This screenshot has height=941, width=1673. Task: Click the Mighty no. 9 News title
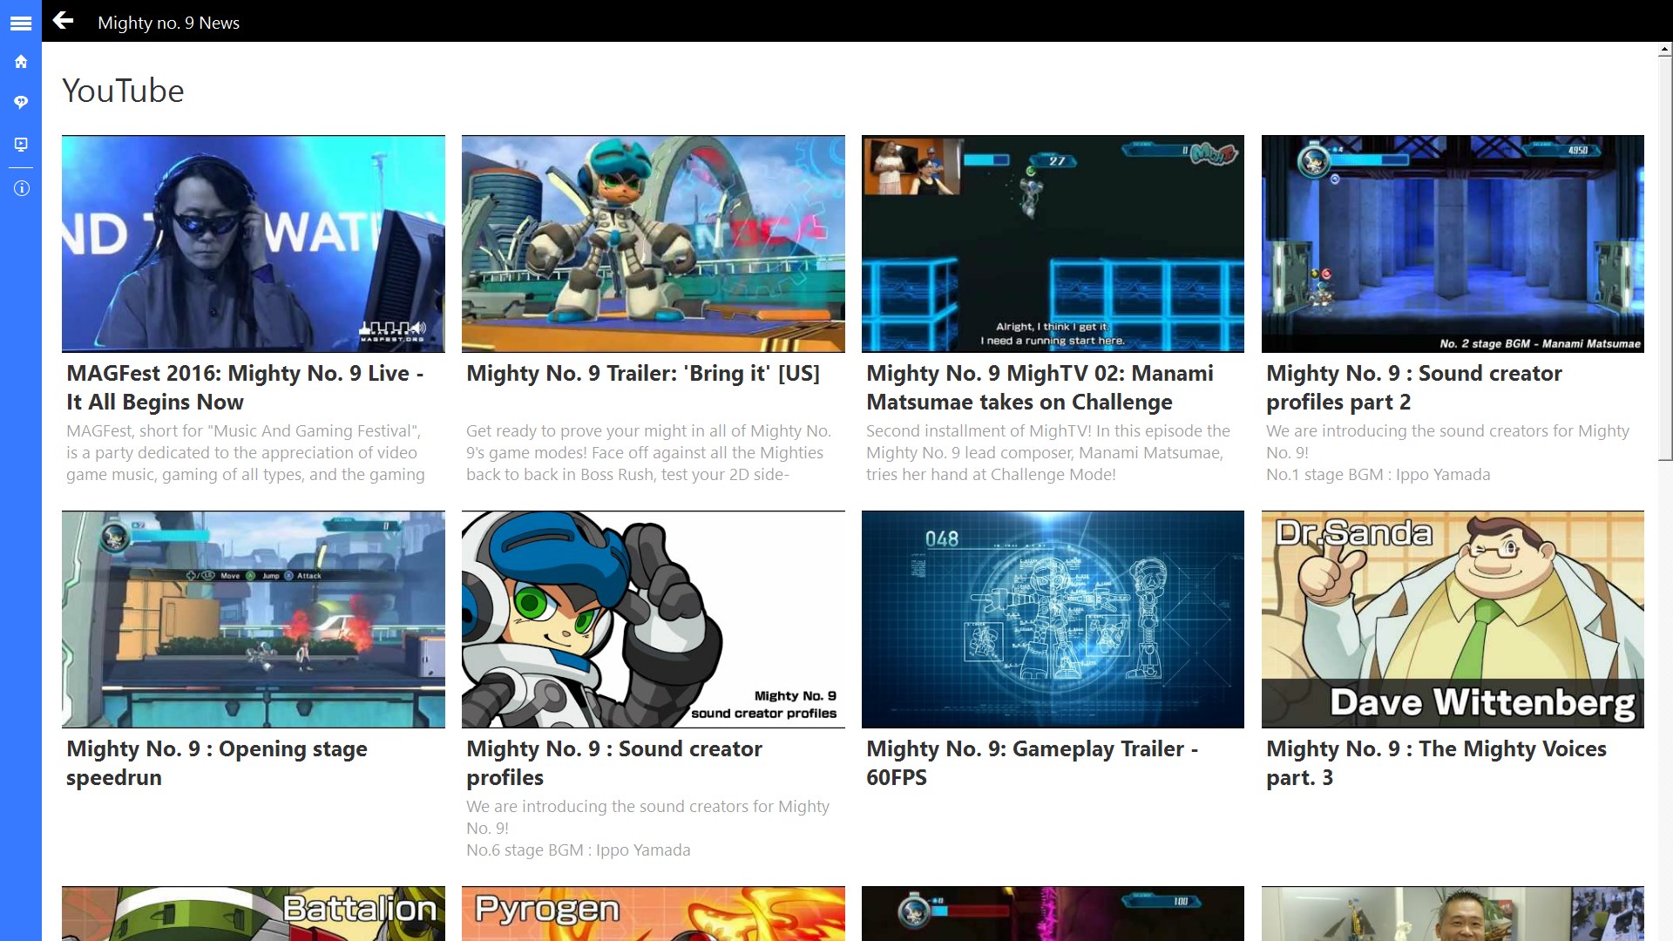pos(168,23)
